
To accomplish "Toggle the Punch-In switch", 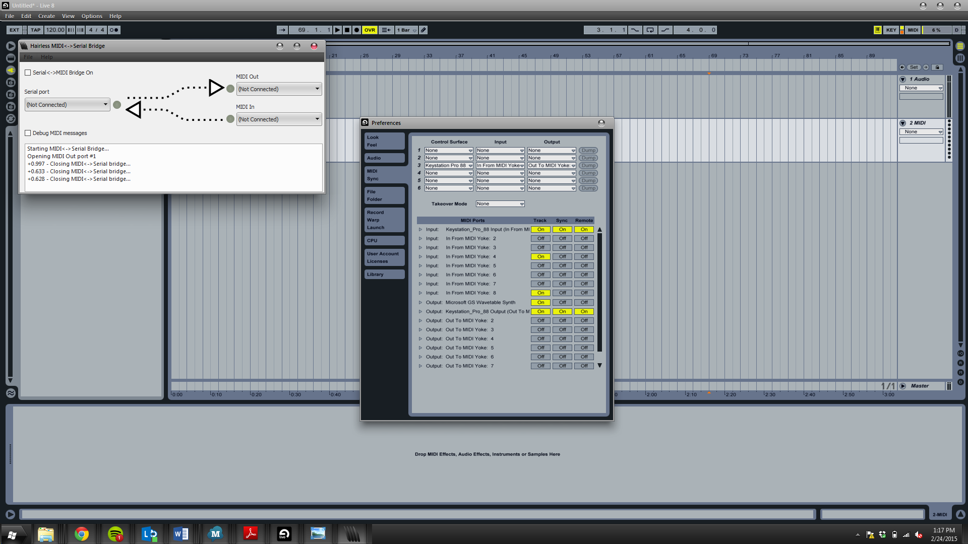I will point(635,30).
